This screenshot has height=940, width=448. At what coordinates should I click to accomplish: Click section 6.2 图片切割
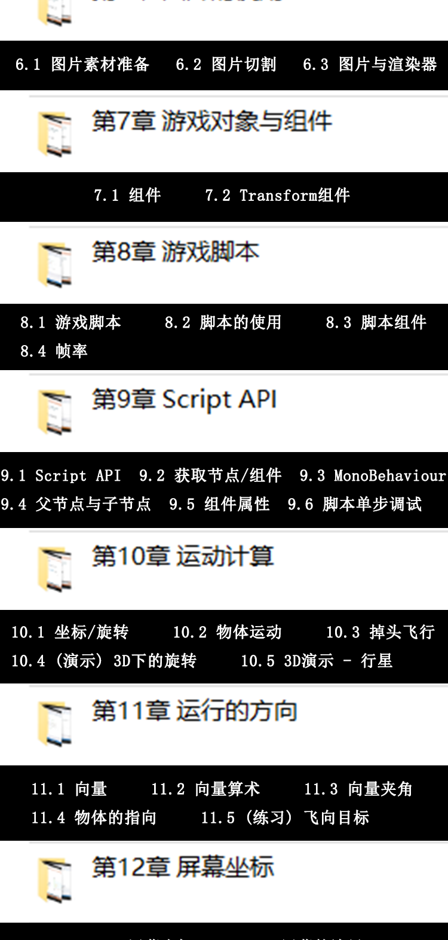tap(226, 65)
